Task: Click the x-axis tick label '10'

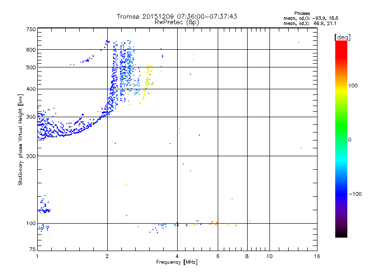Action: tap(269, 256)
